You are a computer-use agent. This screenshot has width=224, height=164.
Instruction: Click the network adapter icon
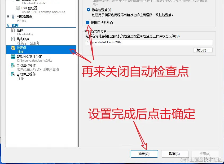click(13, 17)
